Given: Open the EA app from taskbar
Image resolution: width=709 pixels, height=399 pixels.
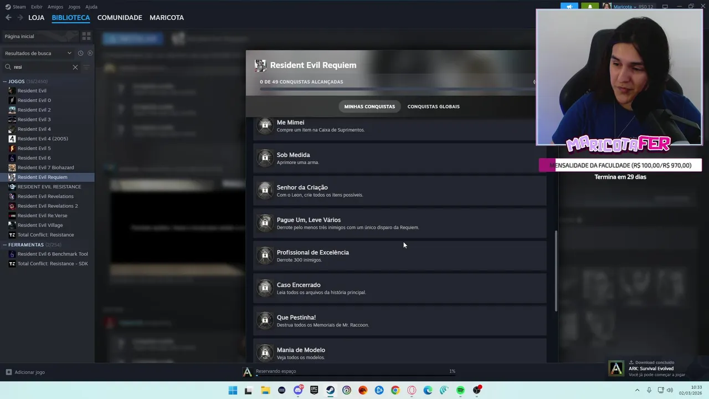Looking at the screenshot, I should point(363,391).
